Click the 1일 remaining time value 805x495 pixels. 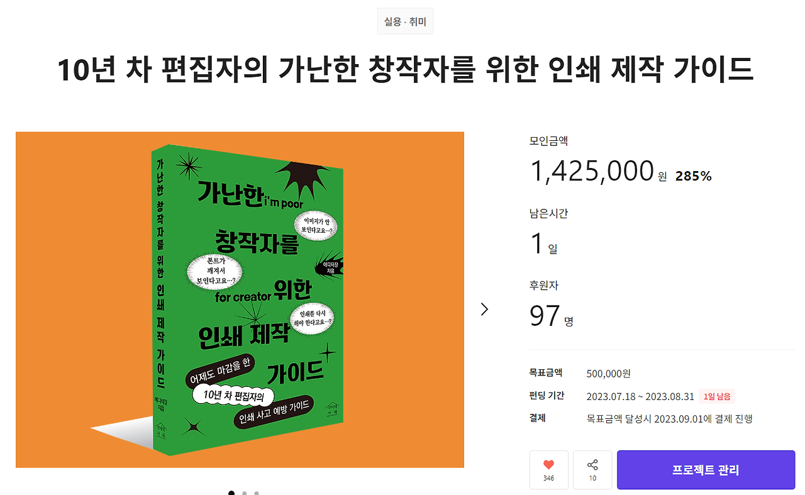(541, 243)
